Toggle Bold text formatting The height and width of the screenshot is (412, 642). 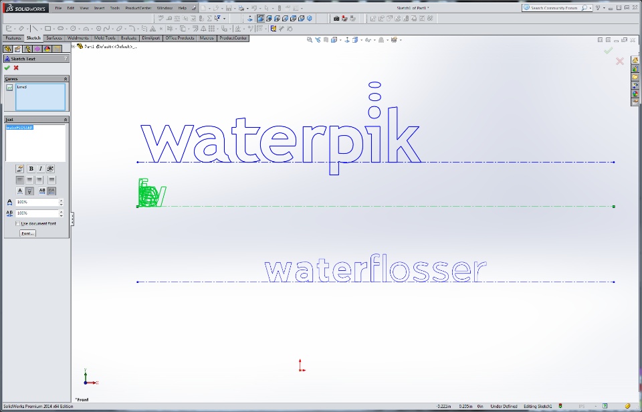31,169
